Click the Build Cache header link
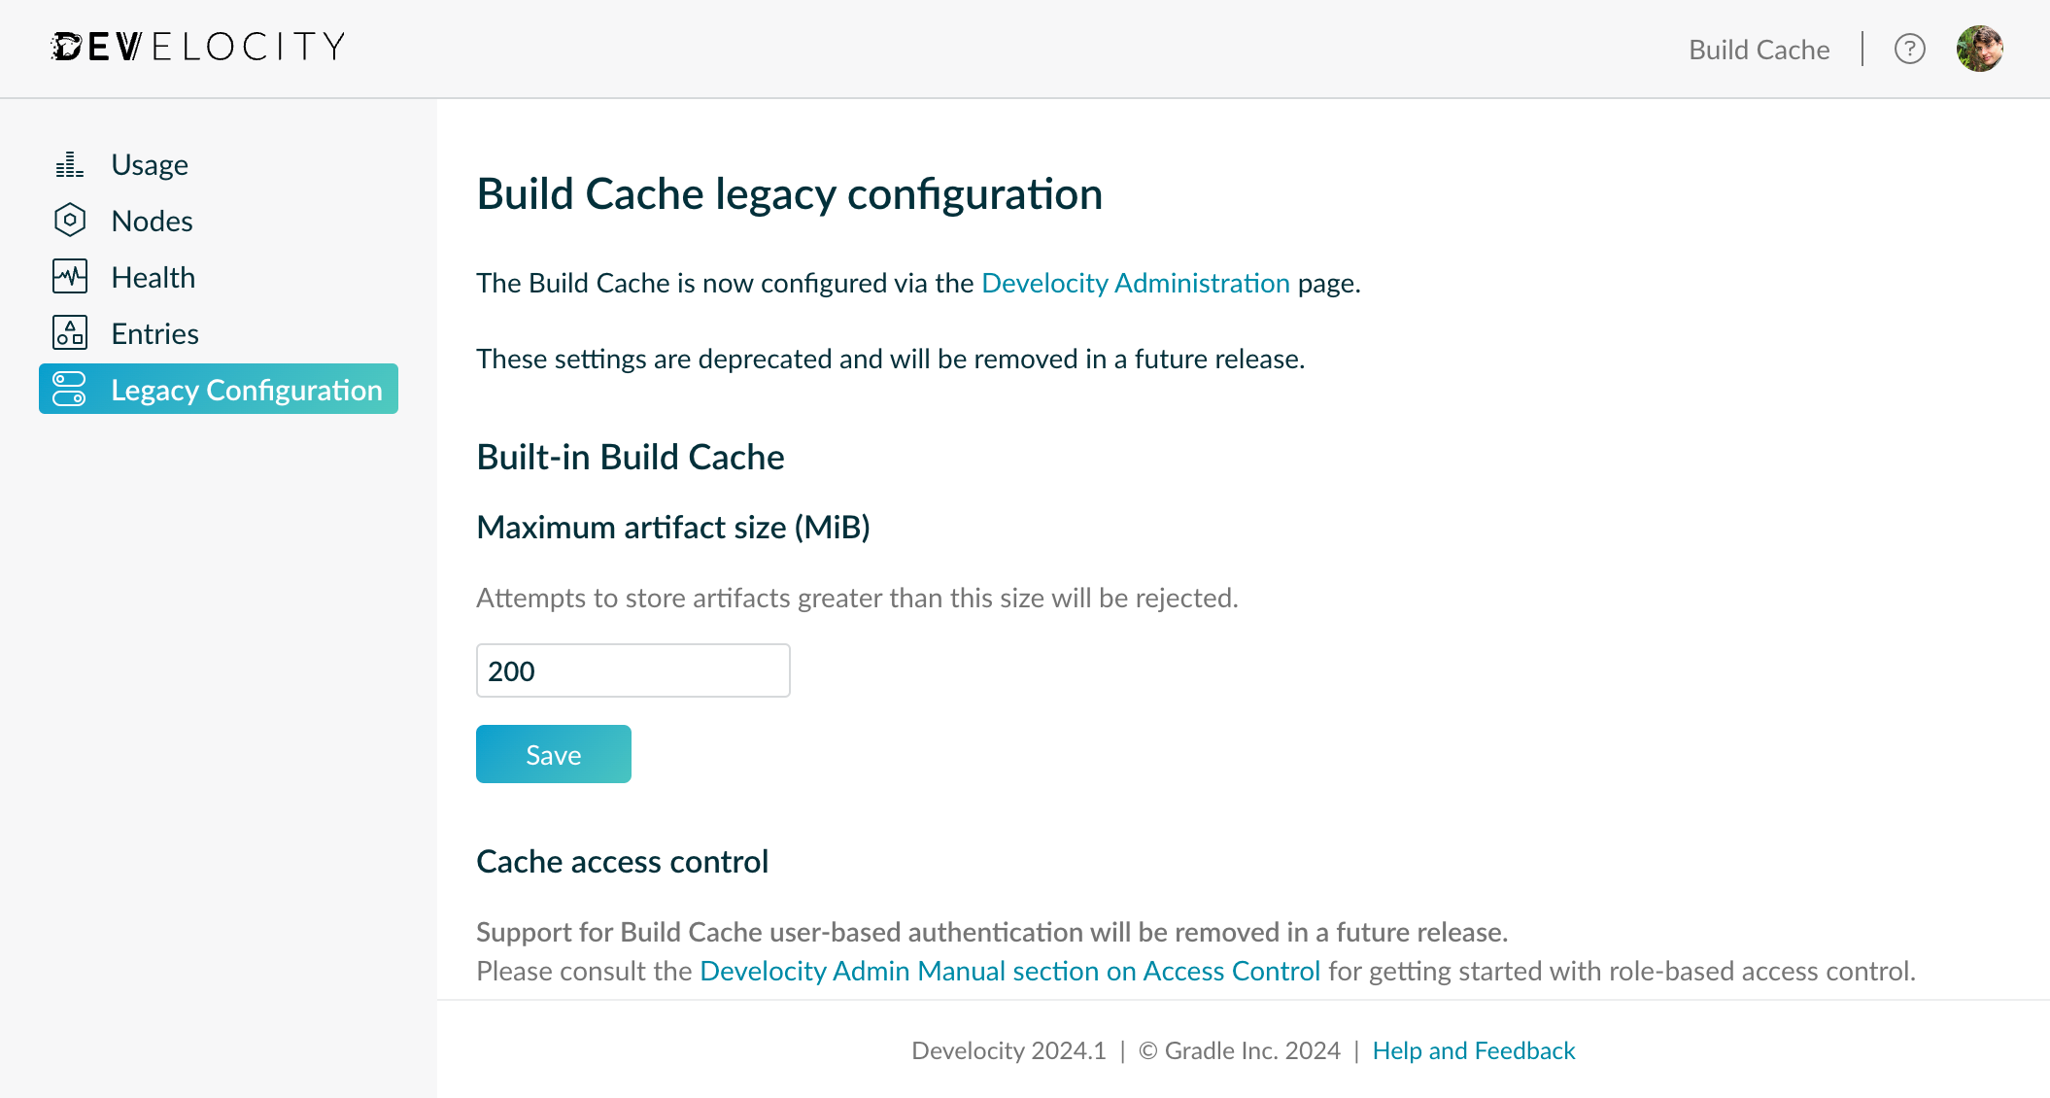 (x=1760, y=50)
